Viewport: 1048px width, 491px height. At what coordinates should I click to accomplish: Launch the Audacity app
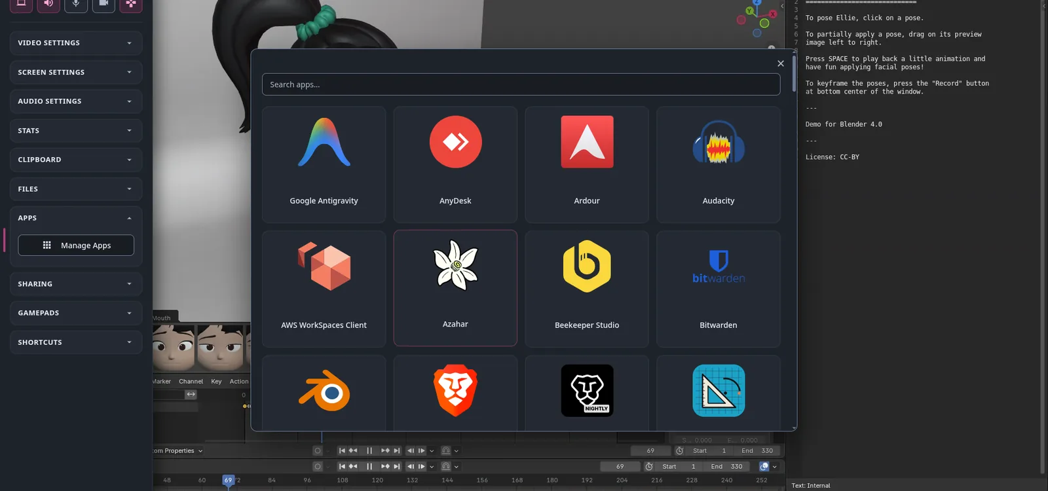point(719,164)
